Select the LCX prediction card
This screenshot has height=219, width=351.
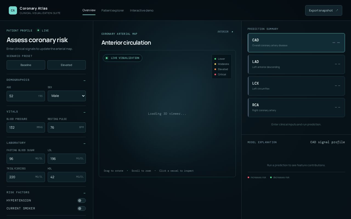click(x=296, y=86)
